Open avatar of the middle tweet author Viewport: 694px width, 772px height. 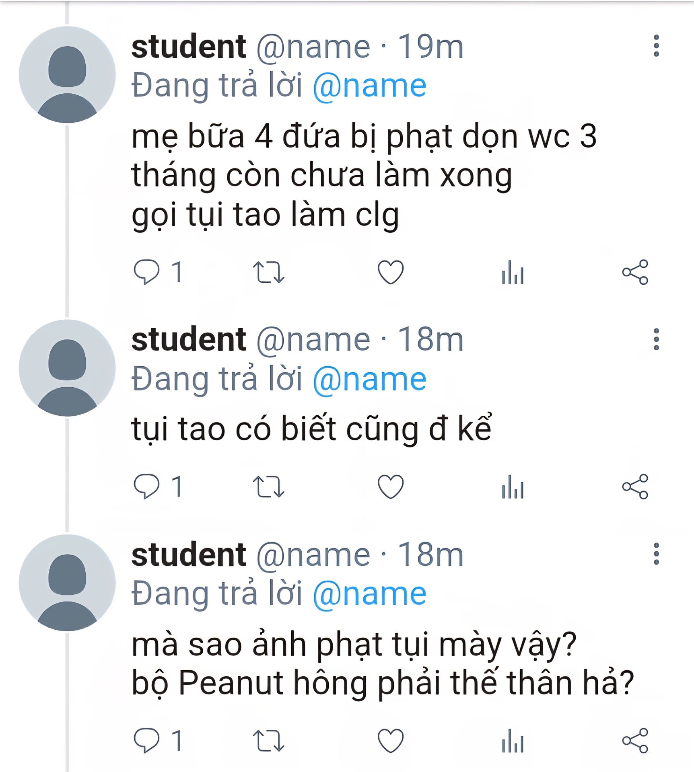coord(67,368)
